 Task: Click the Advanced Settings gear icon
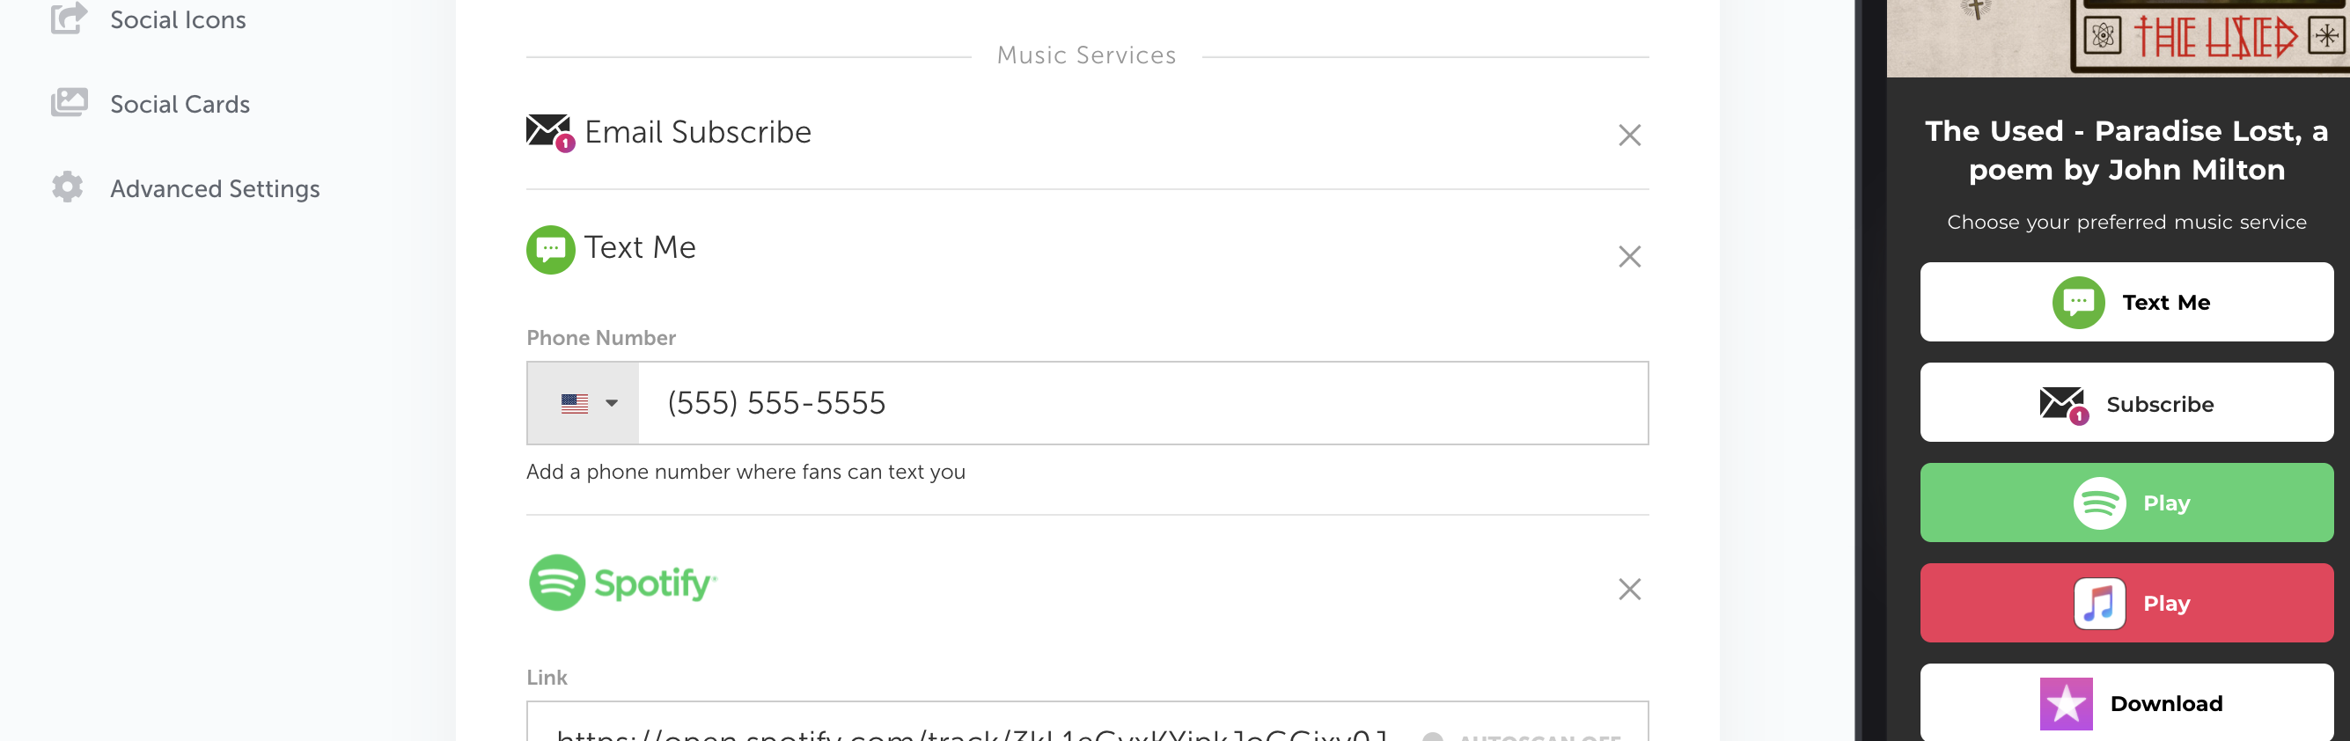68,187
